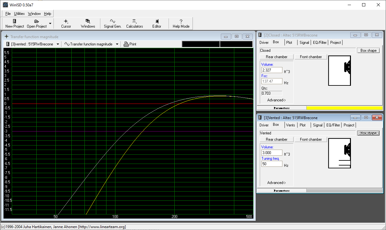386x230 pixels.
Task: Click Parameters label in Vented window
Action: point(281,191)
